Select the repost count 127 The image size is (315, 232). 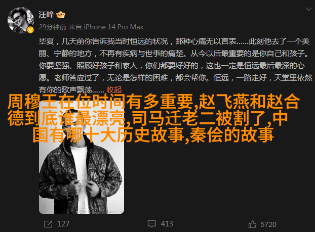[x=63, y=224]
